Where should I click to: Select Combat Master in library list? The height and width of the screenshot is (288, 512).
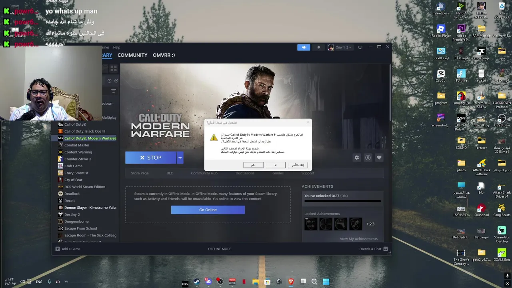76,145
